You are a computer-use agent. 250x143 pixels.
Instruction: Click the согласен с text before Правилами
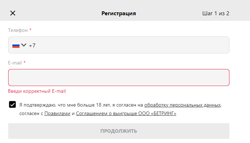point(31,114)
